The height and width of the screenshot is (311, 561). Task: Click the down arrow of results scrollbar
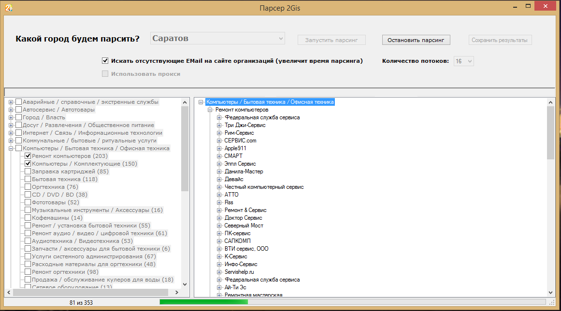(x=550, y=293)
